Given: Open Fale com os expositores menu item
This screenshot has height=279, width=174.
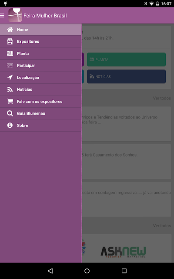Looking at the screenshot, I should [40, 102].
